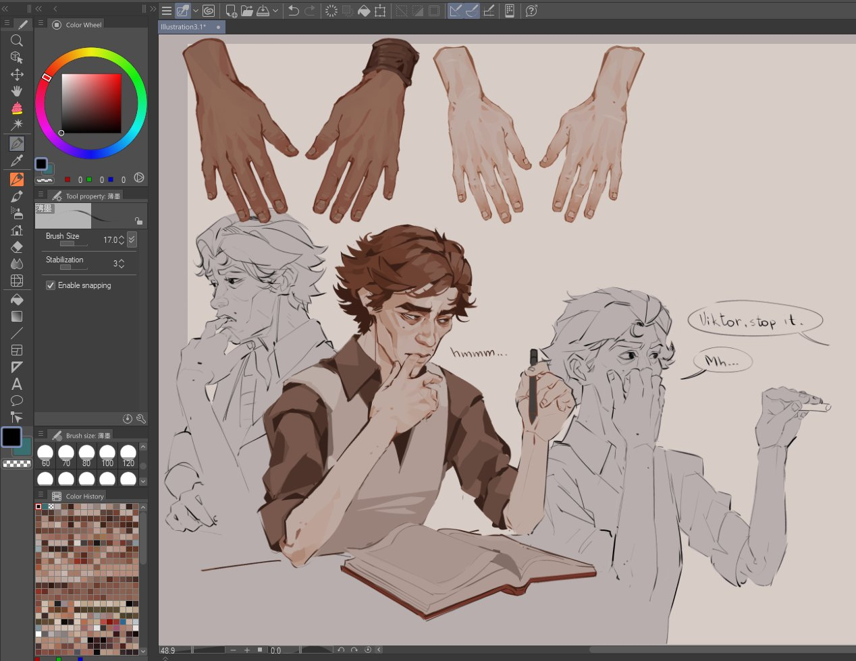Select the Balloon speech bubble tool
The width and height of the screenshot is (856, 661).
point(17,401)
